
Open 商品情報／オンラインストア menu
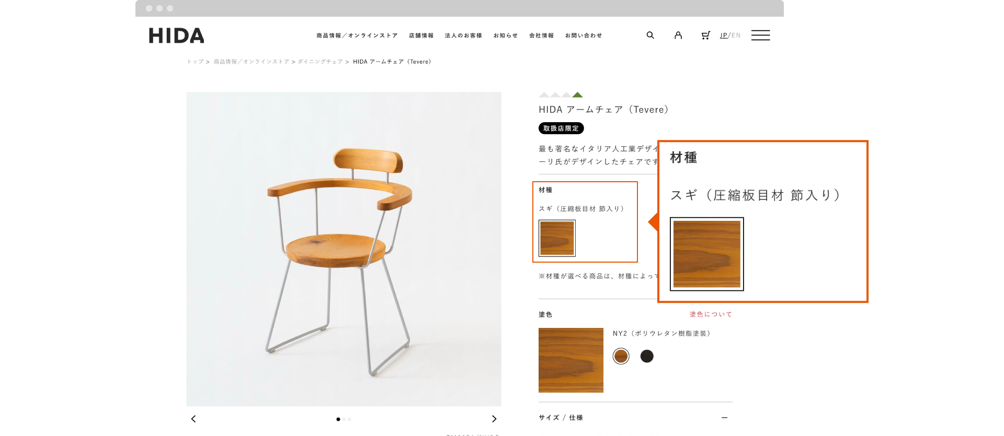(x=357, y=36)
